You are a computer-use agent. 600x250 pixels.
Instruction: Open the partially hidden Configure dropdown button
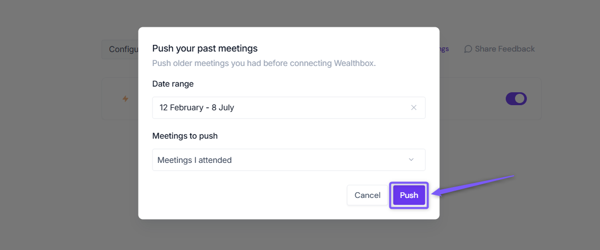(x=120, y=49)
